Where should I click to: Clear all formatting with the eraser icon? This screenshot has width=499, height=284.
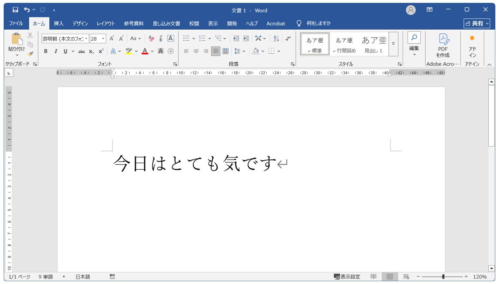coord(152,39)
